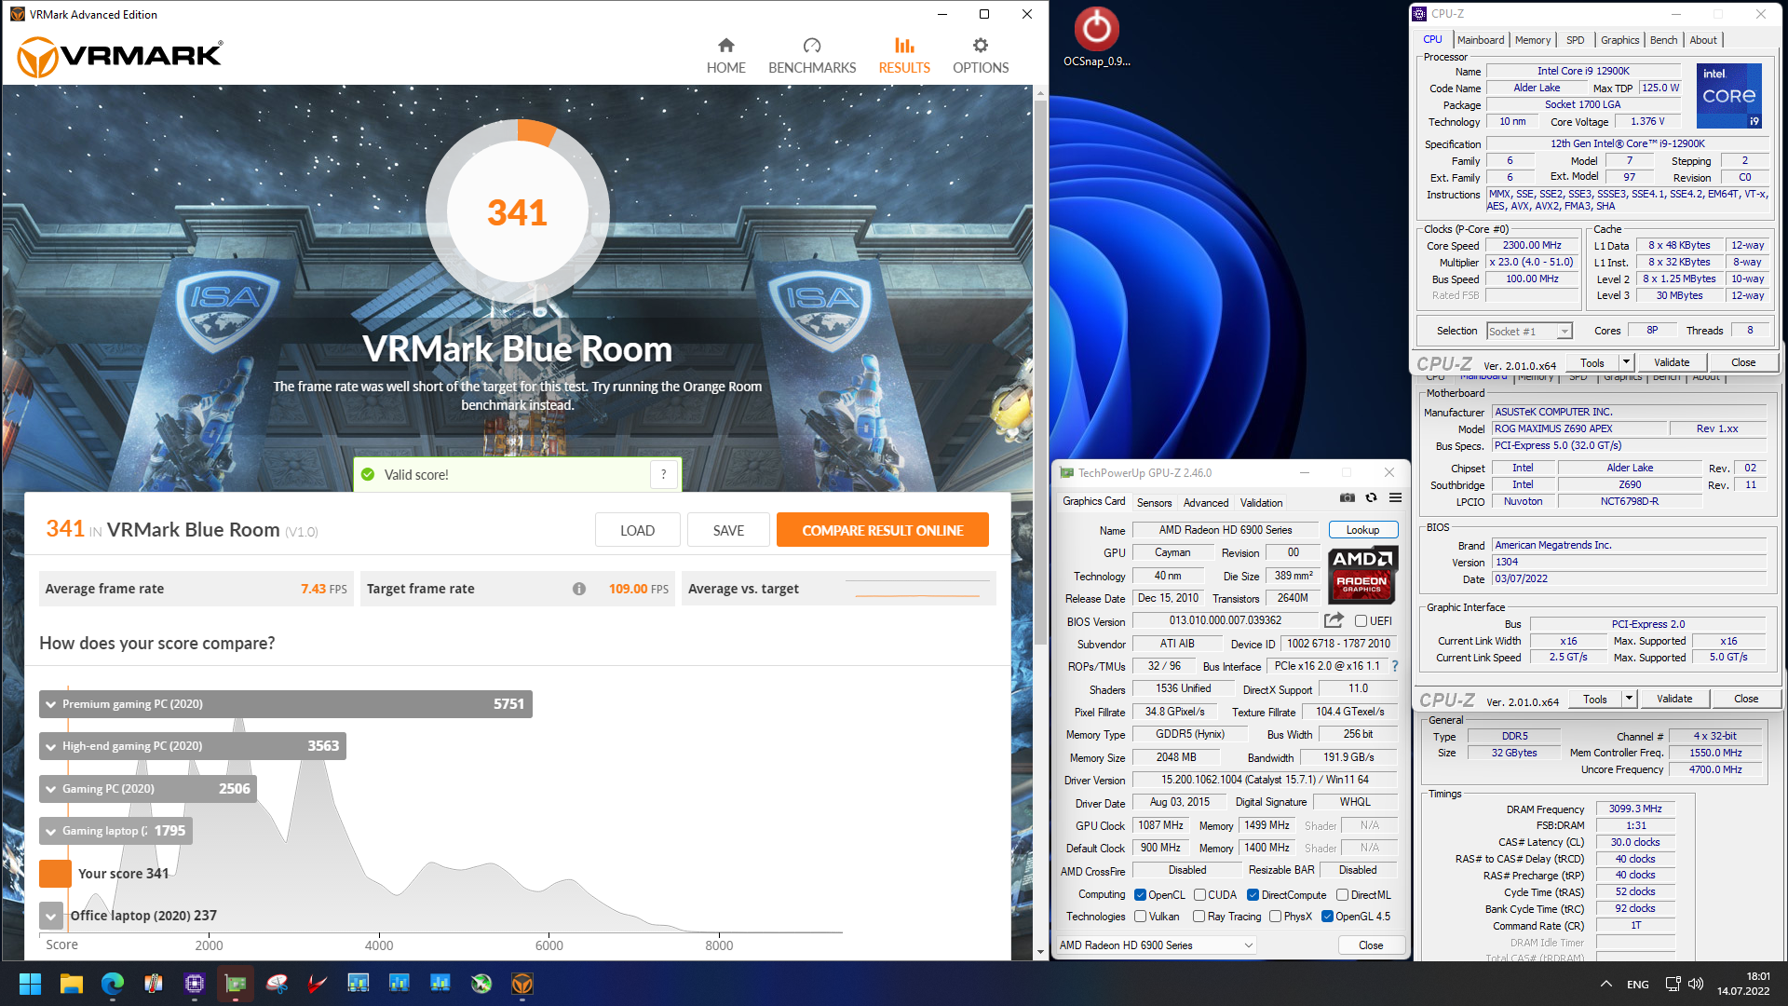Launch Microsoft Edge from the taskbar
The height and width of the screenshot is (1006, 1788).
pyautogui.click(x=113, y=984)
